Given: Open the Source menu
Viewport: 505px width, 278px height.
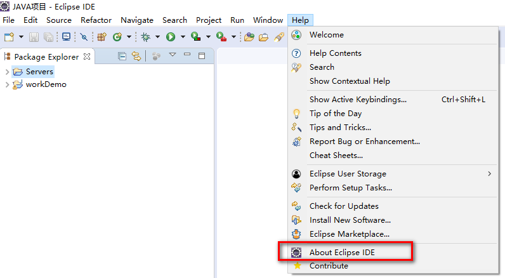Looking at the screenshot, I should pyautogui.click(x=59, y=20).
